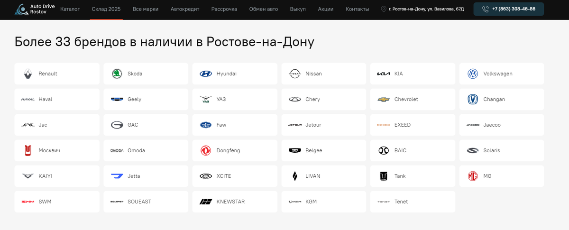The width and height of the screenshot is (569, 230).
Task: Click the Auto Drive Rostov logo
Action: click(35, 9)
